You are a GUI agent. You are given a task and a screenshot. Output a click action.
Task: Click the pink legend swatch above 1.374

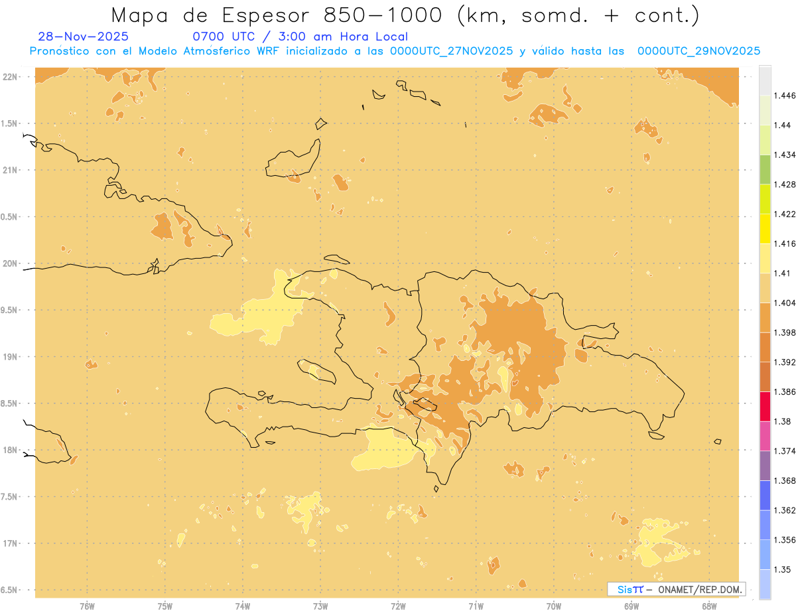765,437
